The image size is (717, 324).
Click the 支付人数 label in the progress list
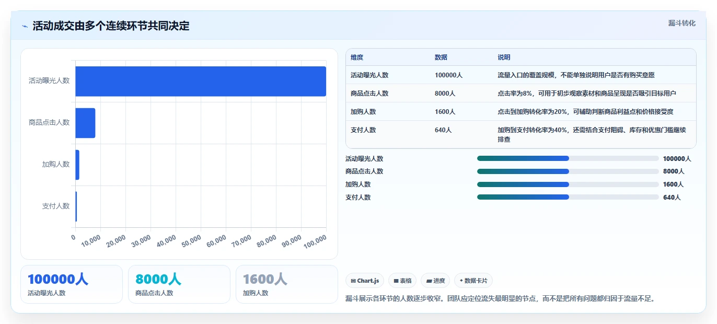358,198
